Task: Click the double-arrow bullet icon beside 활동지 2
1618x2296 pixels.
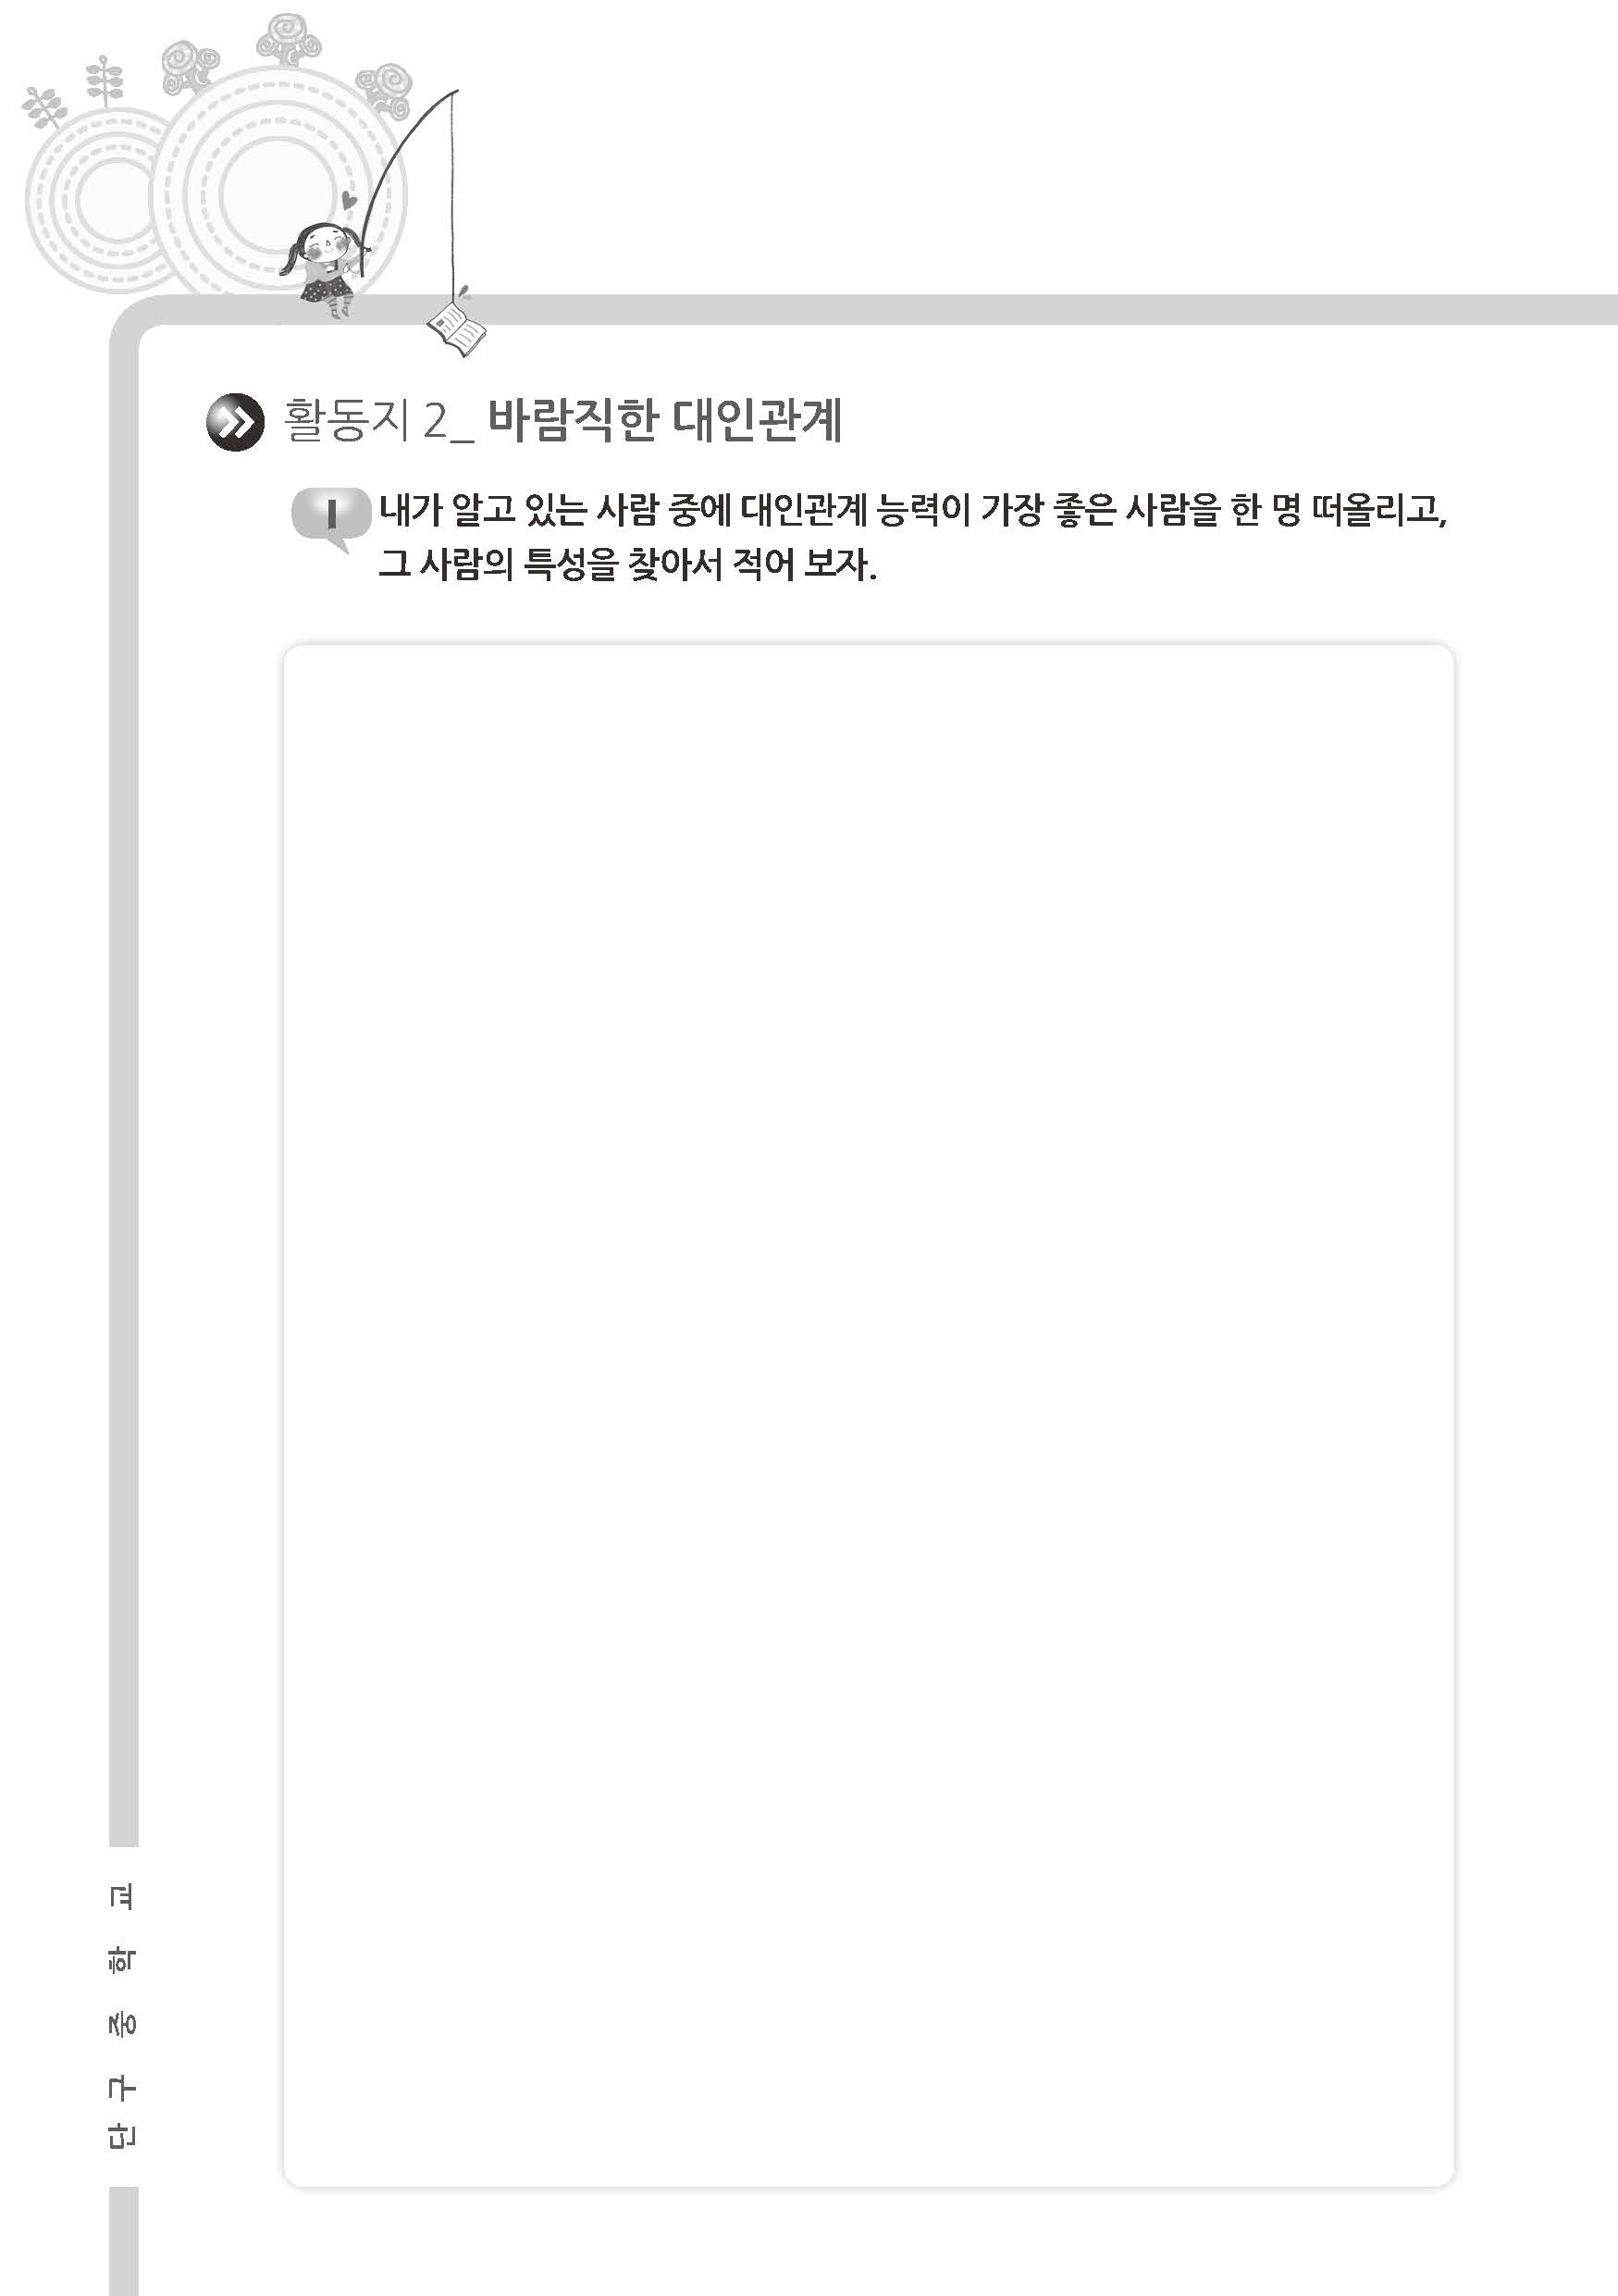Action: (235, 422)
